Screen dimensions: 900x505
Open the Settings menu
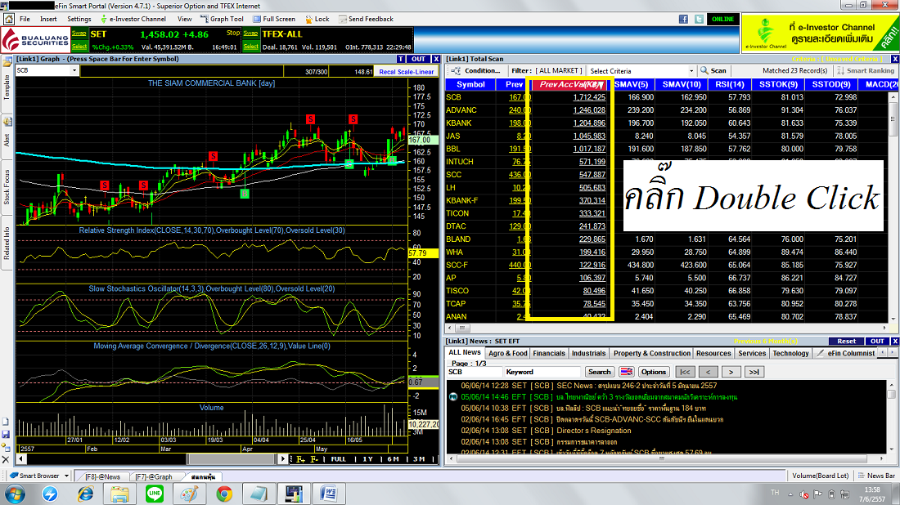[x=79, y=19]
